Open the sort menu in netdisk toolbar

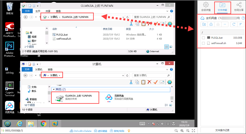(x=241, y=24)
